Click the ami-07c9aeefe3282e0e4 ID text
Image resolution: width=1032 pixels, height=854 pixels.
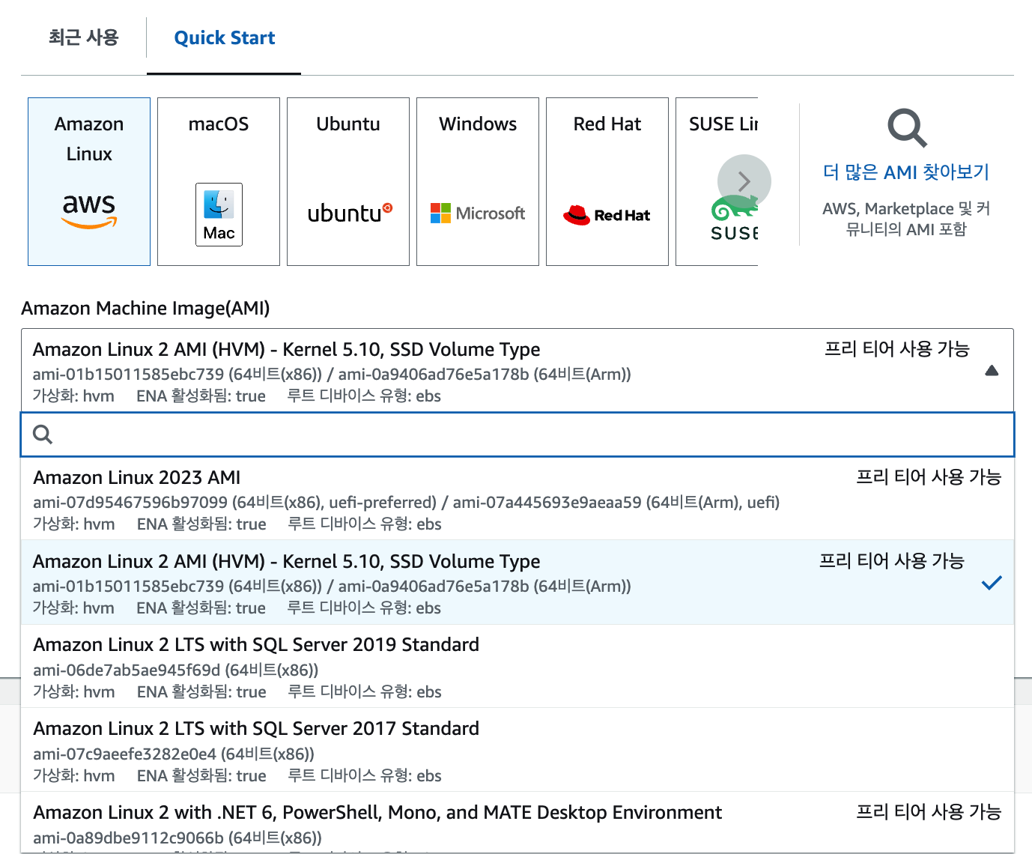(x=124, y=754)
